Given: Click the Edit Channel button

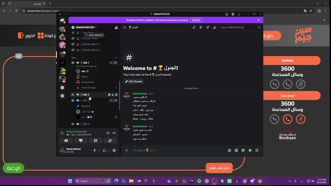Looking at the screenshot, I should tap(134, 81).
